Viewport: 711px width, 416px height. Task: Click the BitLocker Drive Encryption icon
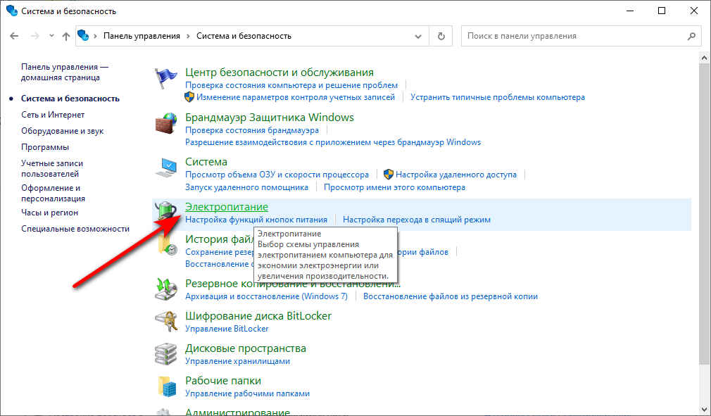click(166, 322)
